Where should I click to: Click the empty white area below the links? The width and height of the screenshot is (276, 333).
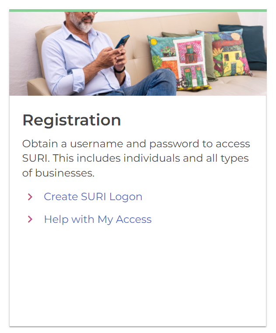click(138, 275)
